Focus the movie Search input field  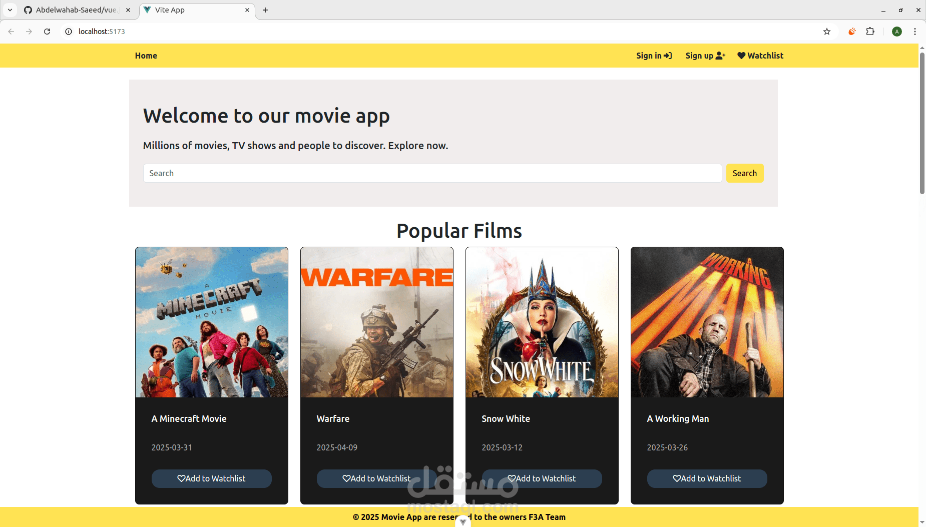432,173
